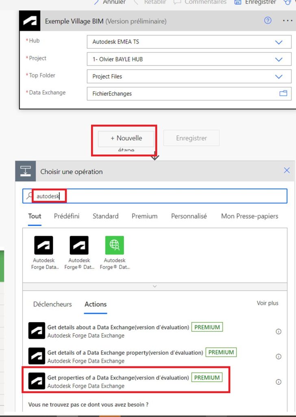Choose the green Autodesk Forge® connector
296x417 pixels.
[115, 252]
